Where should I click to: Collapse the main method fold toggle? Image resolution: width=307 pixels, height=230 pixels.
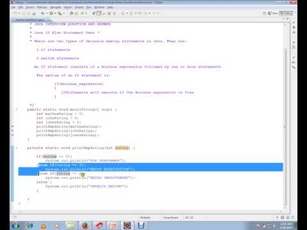[x=17, y=109]
